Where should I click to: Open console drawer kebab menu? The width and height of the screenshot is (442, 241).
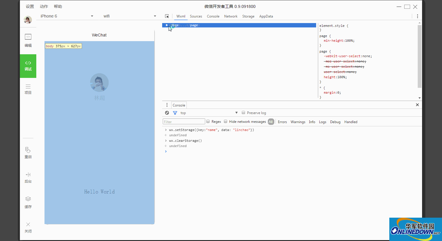[x=167, y=105]
